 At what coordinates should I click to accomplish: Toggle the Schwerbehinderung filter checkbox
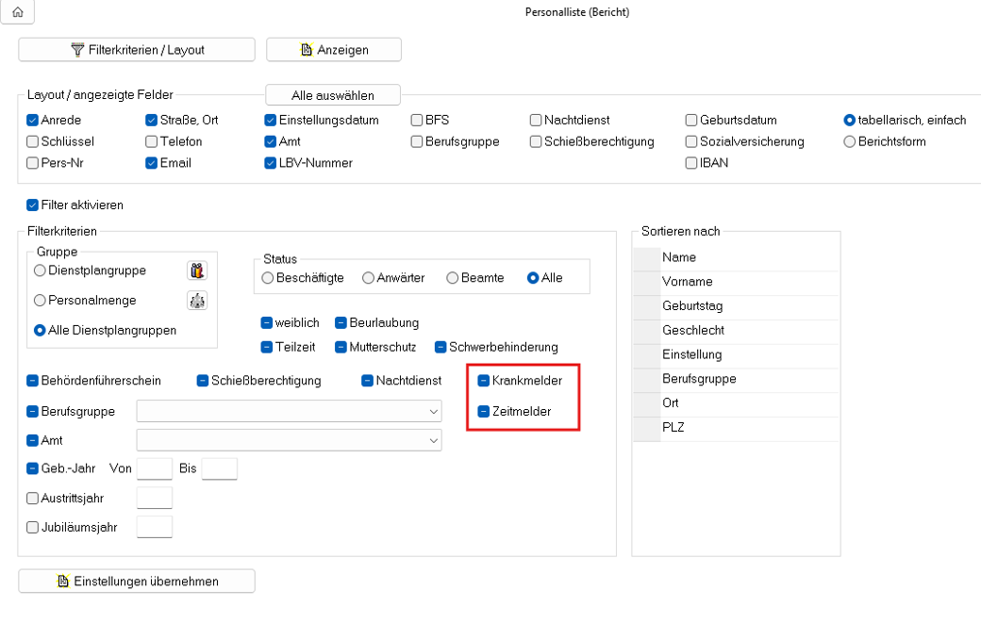pyautogui.click(x=441, y=347)
